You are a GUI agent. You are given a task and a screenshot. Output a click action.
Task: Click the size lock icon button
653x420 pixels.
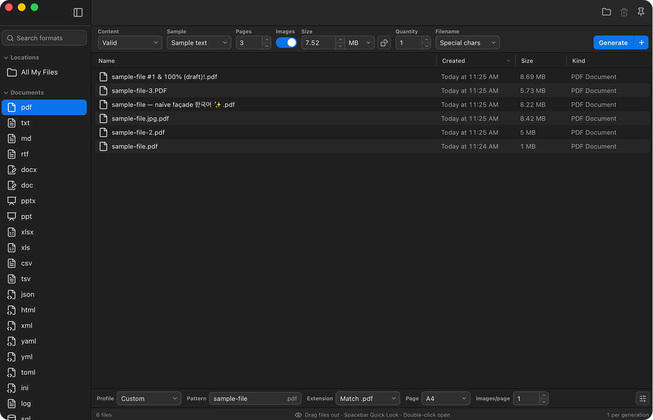[x=384, y=43]
